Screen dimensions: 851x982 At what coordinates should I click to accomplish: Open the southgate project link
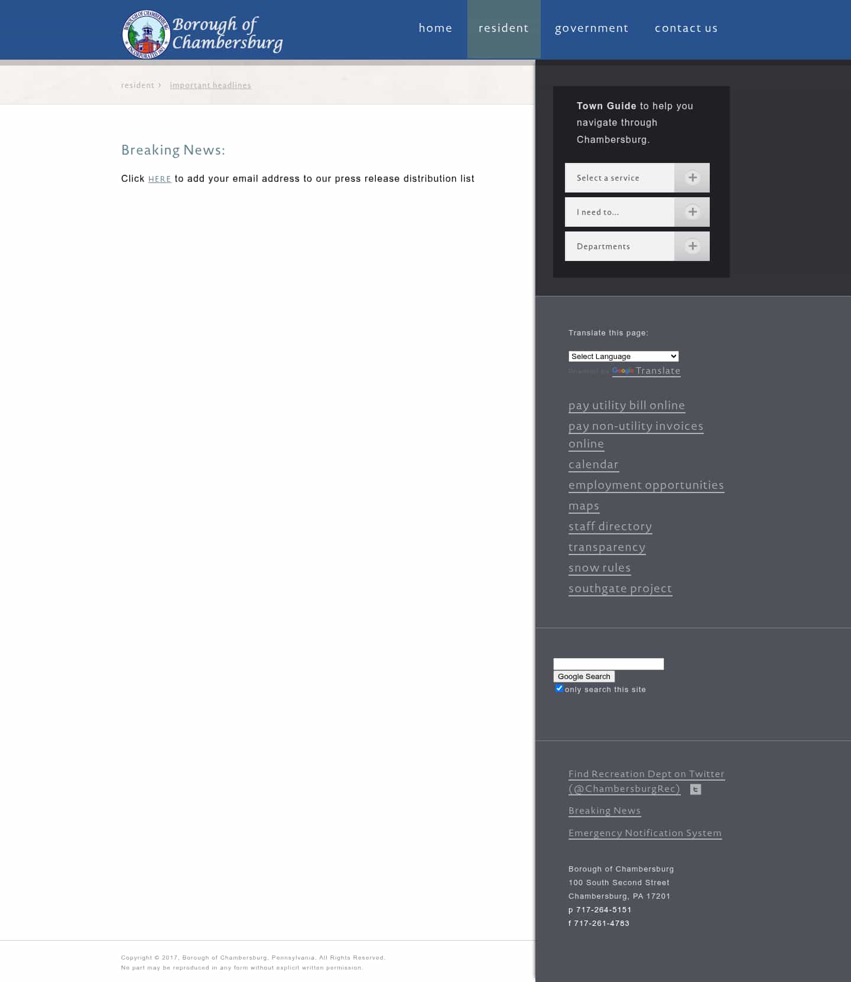pos(620,588)
